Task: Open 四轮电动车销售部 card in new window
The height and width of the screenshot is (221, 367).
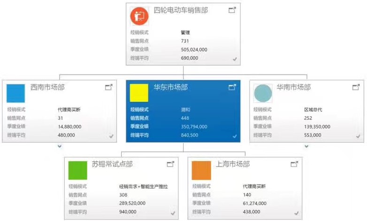Action: [232, 10]
